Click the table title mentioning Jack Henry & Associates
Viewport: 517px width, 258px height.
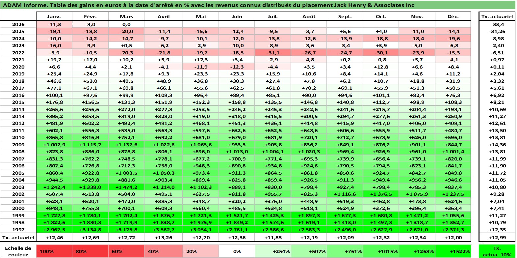[209, 5]
